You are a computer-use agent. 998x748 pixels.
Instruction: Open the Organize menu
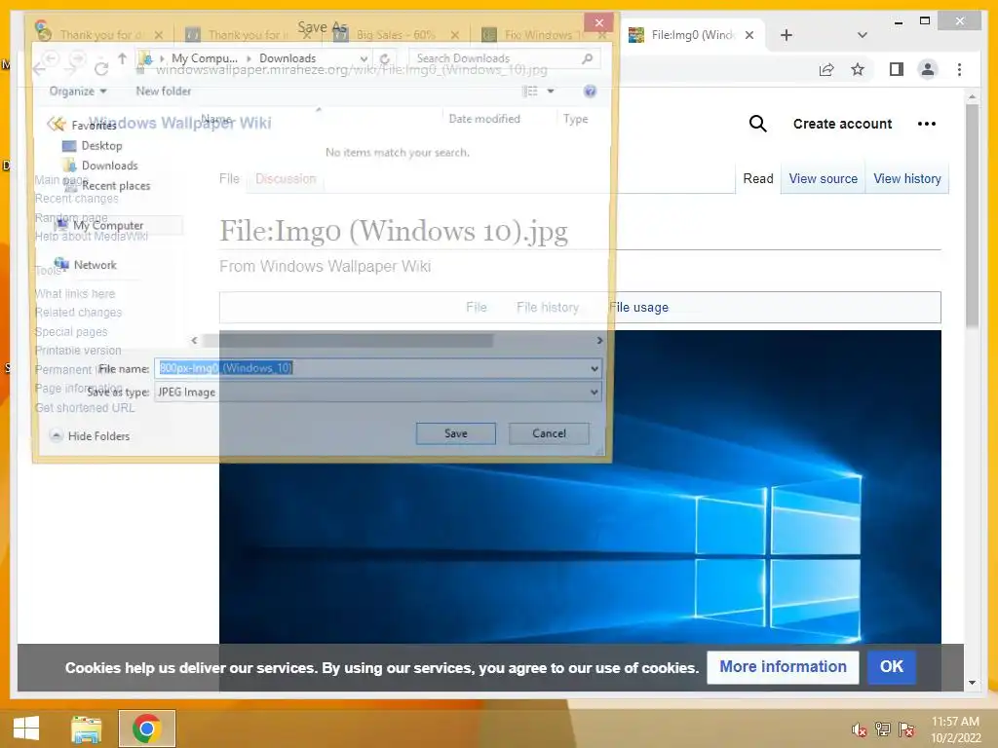tap(78, 91)
